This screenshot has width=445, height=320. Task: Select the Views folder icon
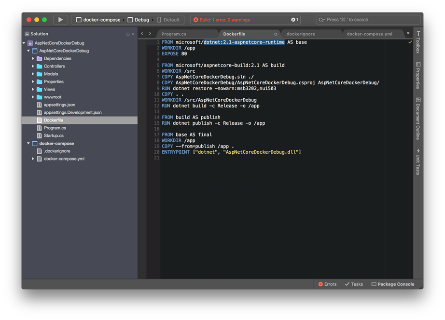[40, 89]
